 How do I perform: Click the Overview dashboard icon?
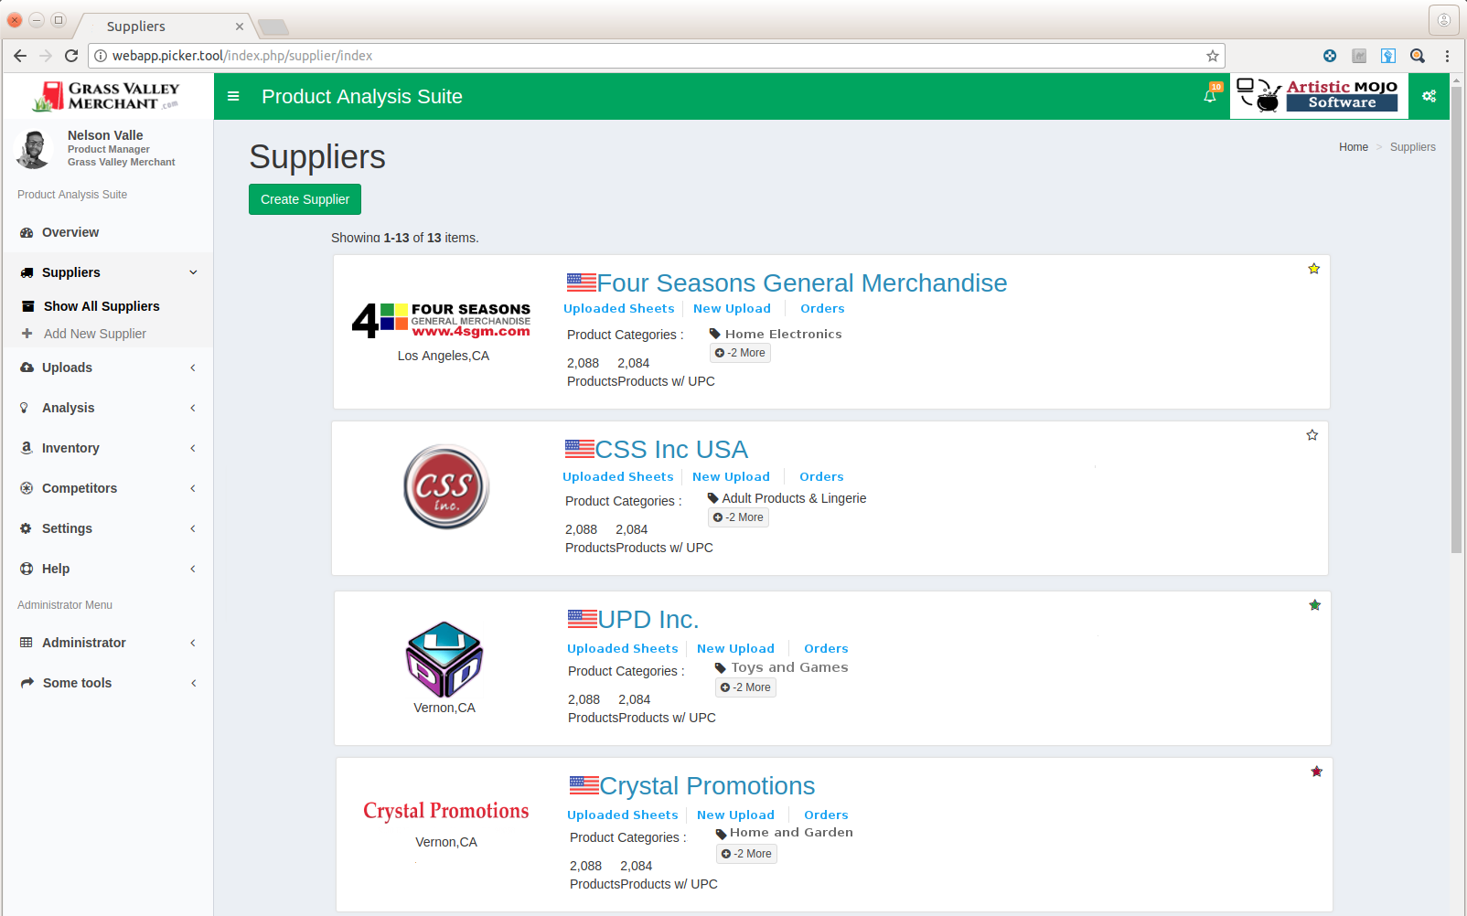pyautogui.click(x=27, y=233)
